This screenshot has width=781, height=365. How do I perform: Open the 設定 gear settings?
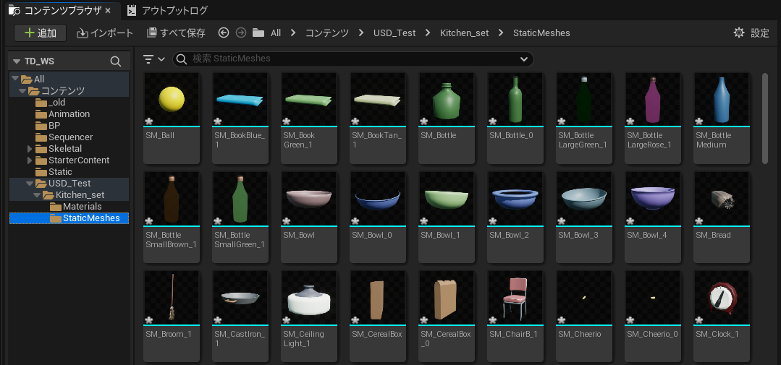coord(751,33)
